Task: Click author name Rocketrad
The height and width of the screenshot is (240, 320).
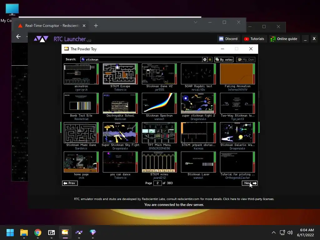Action: click(81, 119)
